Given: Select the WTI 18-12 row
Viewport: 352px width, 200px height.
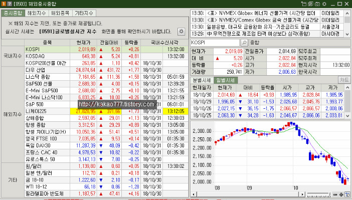Looking at the screenshot, I should coord(106,187).
